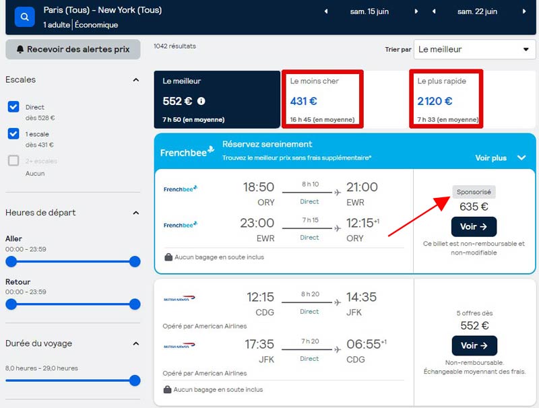This screenshot has height=408, width=539.
Task: Click Voir button for 552 € offer
Action: [474, 345]
